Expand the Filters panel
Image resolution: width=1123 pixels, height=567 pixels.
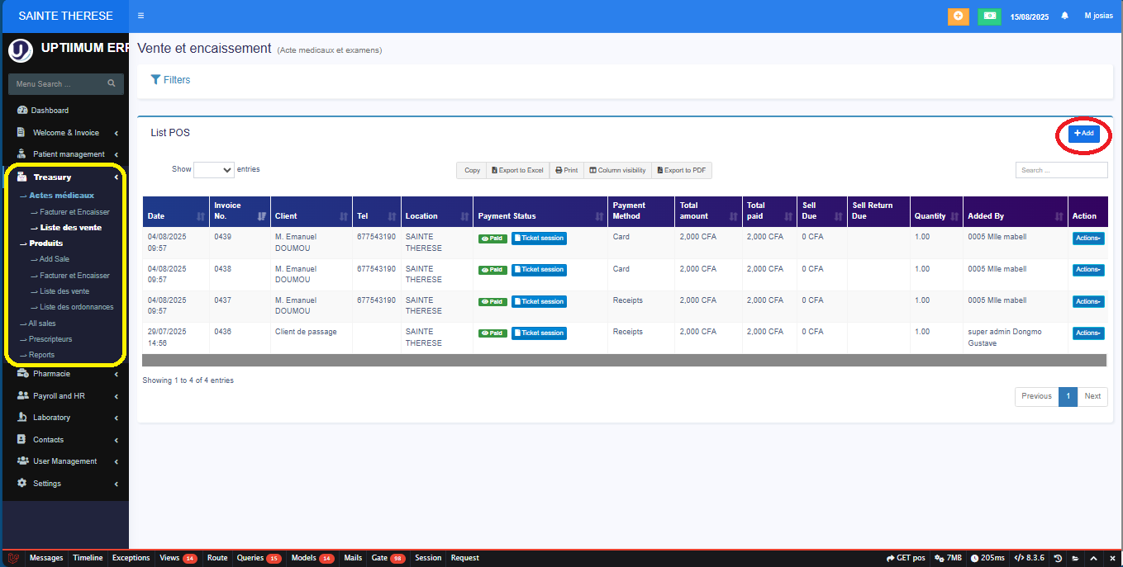(171, 80)
